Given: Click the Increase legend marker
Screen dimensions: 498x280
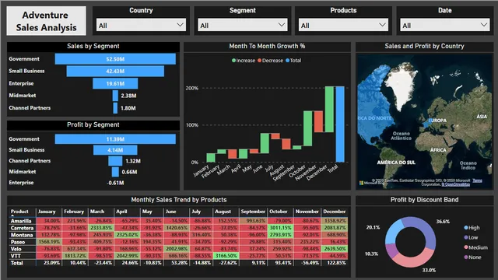Looking at the screenshot, I should point(233,61).
